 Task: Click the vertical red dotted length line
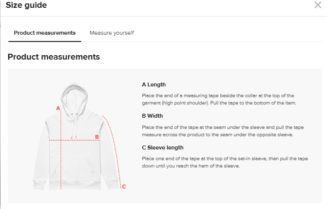[60, 161]
